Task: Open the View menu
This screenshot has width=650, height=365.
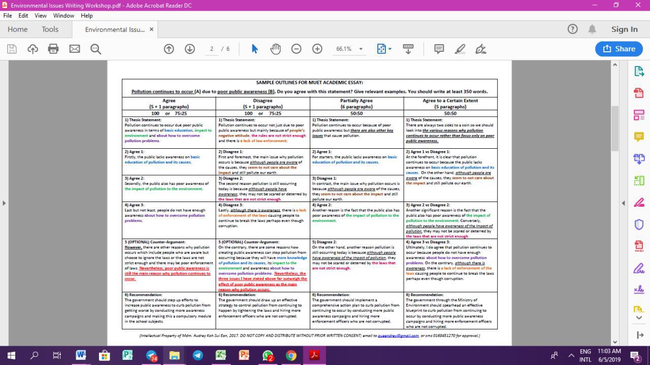Action: pyautogui.click(x=41, y=16)
